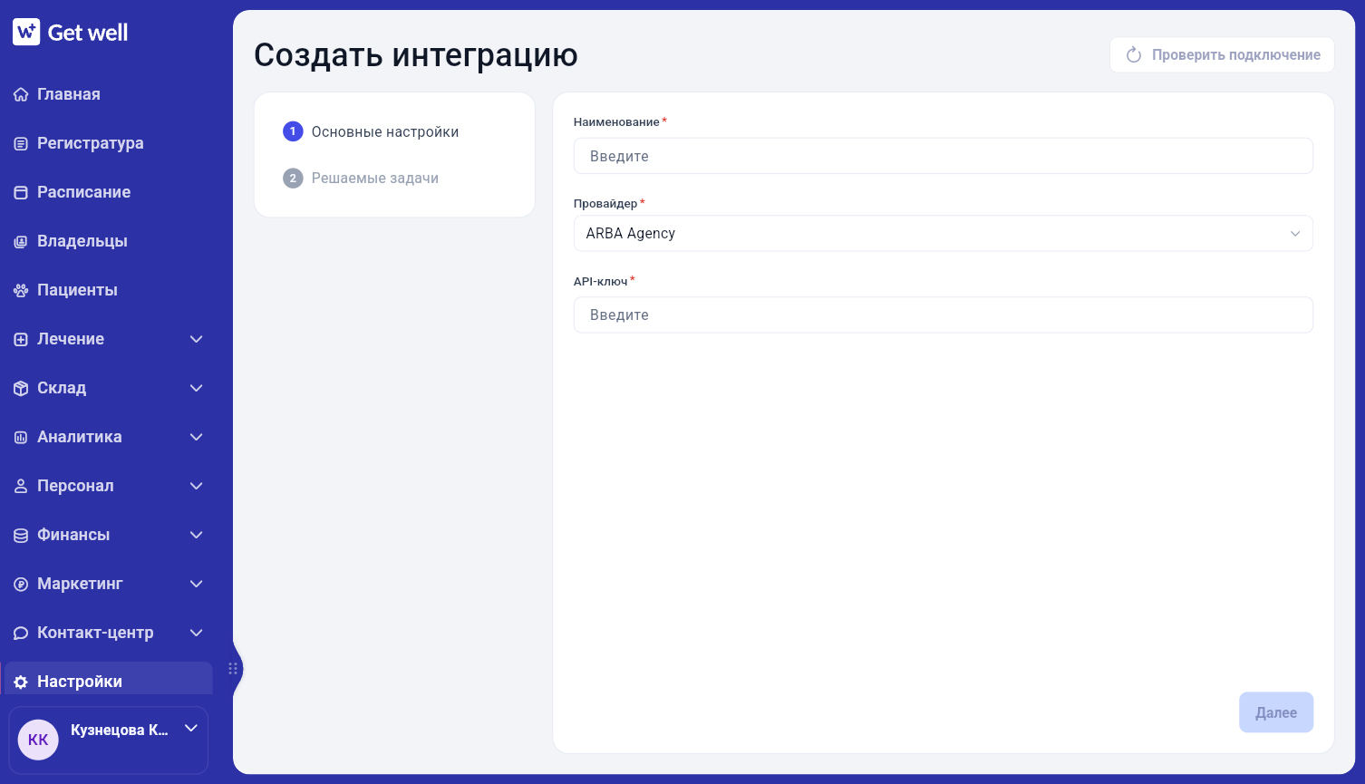Click the box icon beside Склад
This screenshot has height=784, width=1365.
coord(21,388)
